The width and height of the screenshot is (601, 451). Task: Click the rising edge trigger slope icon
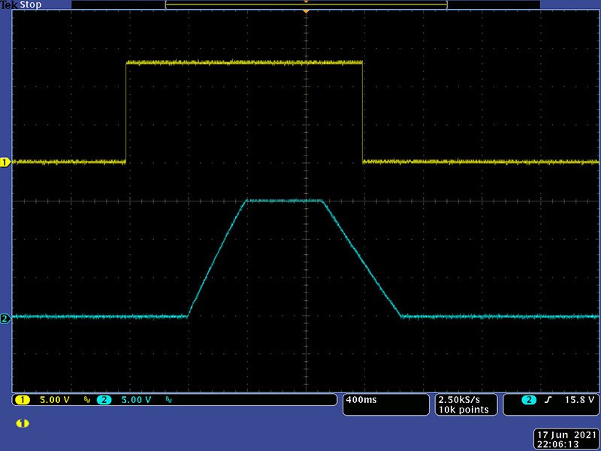[548, 400]
